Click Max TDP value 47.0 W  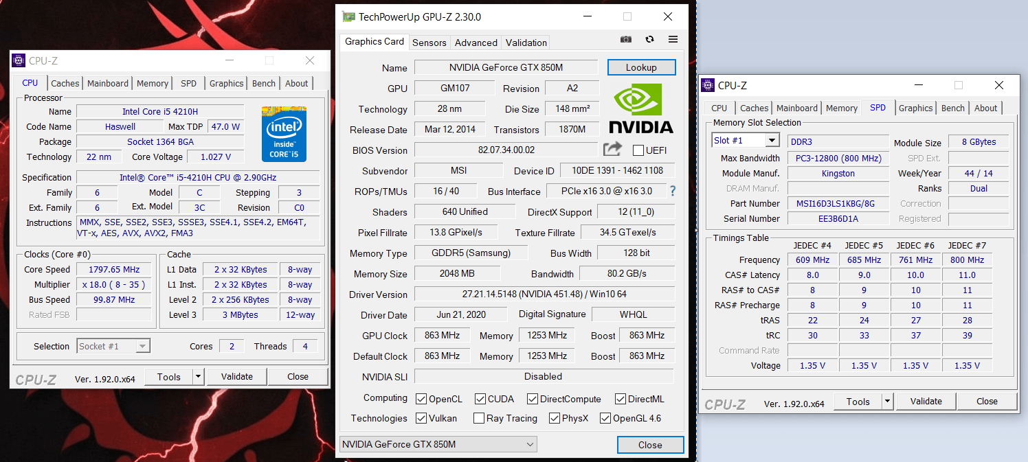(225, 126)
